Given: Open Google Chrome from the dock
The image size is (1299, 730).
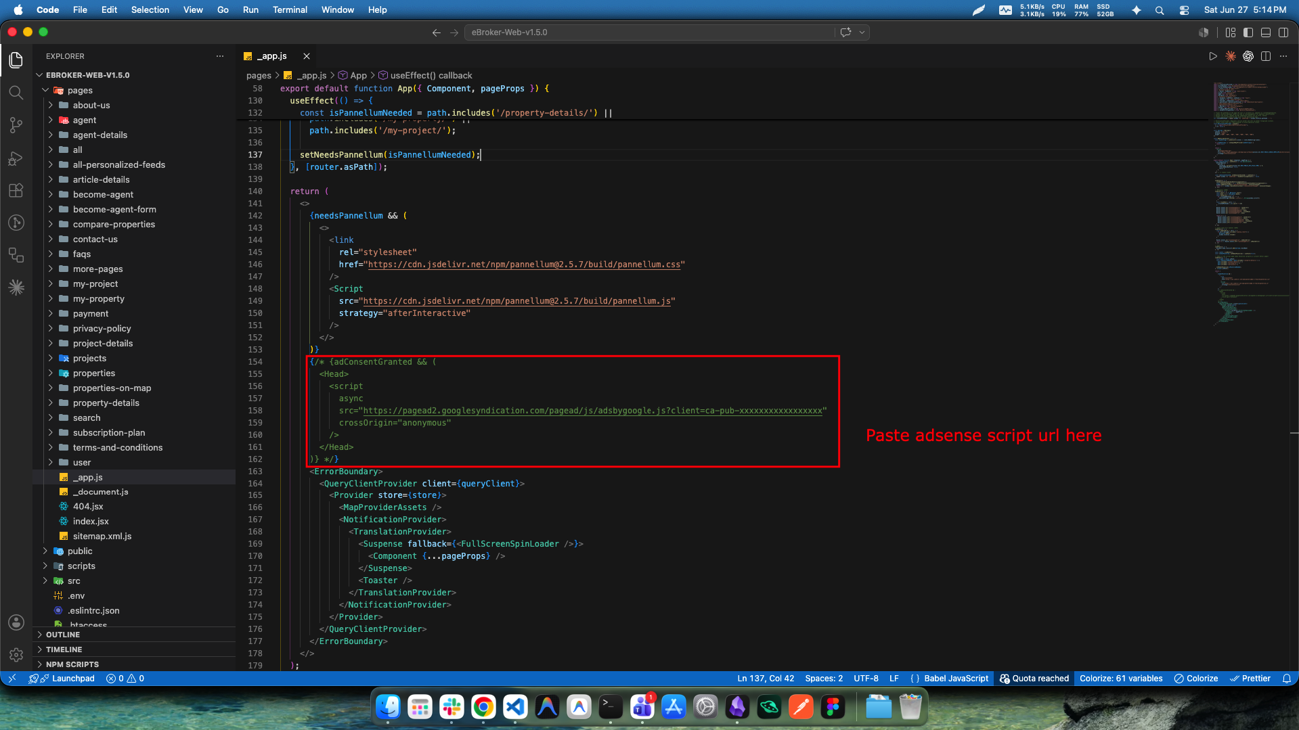Looking at the screenshot, I should 483,708.
